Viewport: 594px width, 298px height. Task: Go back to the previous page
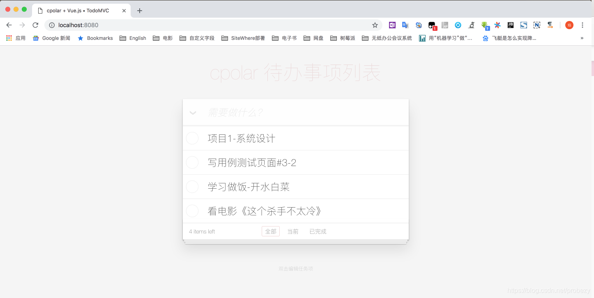tap(9, 25)
